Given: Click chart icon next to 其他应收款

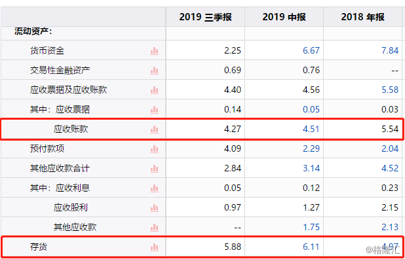Looking at the screenshot, I should (154, 228).
